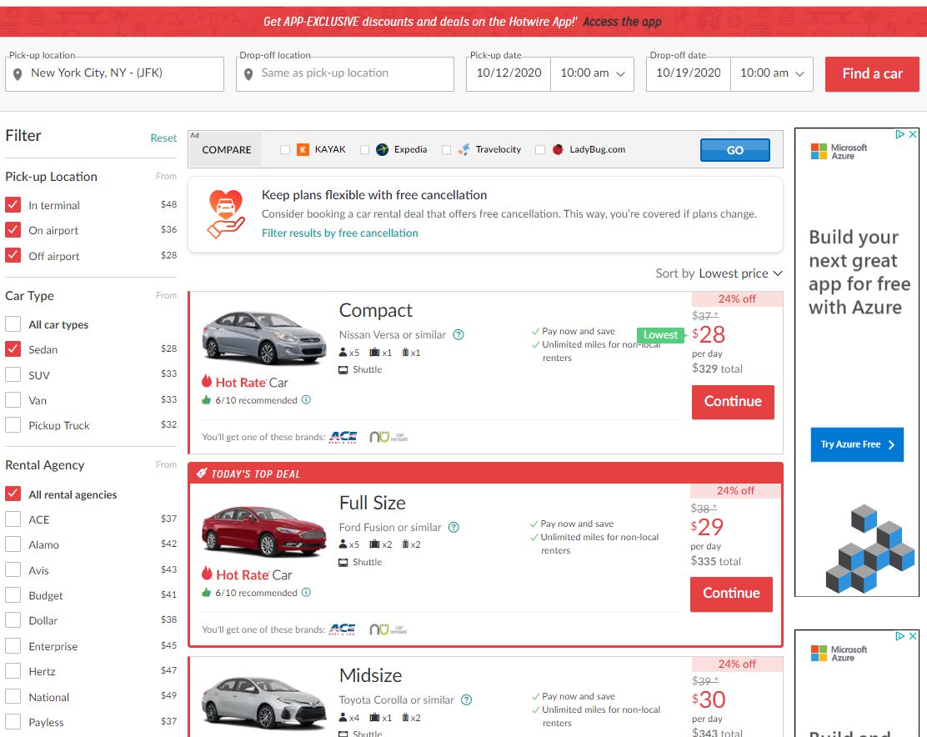Click info icon beside Compact recommendation rating
This screenshot has width=927, height=737.
(x=306, y=399)
